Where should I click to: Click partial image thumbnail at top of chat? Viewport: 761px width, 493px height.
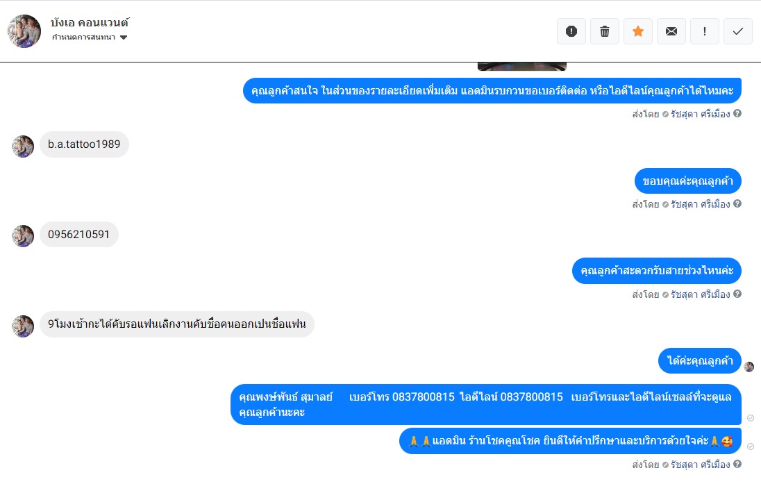click(x=521, y=67)
